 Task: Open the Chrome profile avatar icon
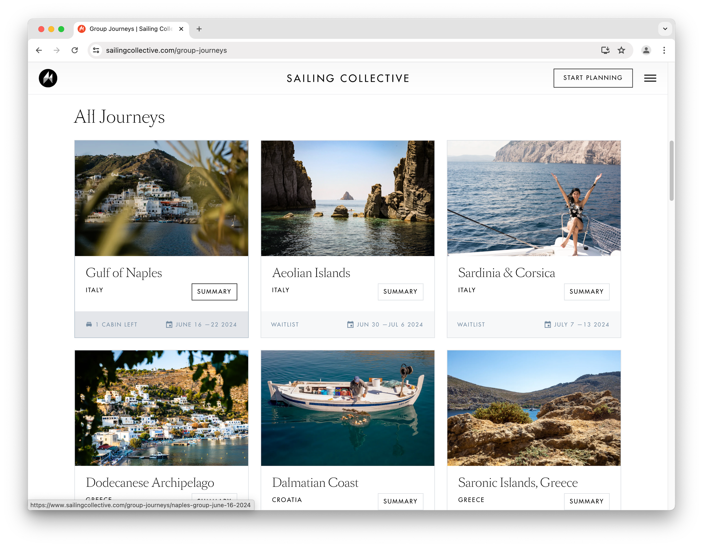(646, 50)
